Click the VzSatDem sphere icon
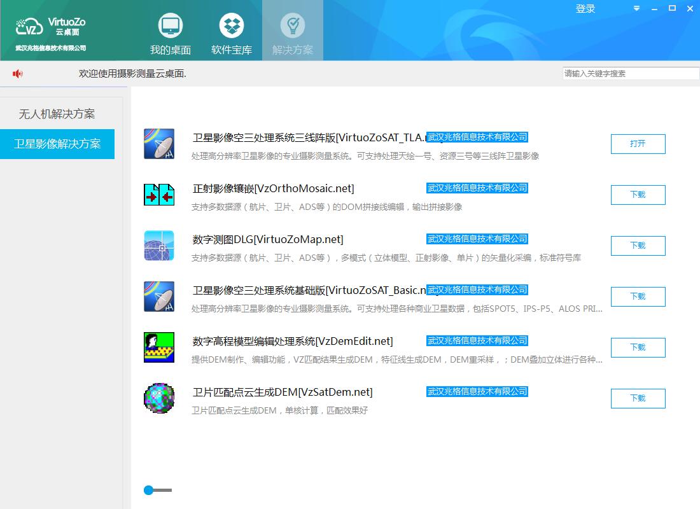 159,398
